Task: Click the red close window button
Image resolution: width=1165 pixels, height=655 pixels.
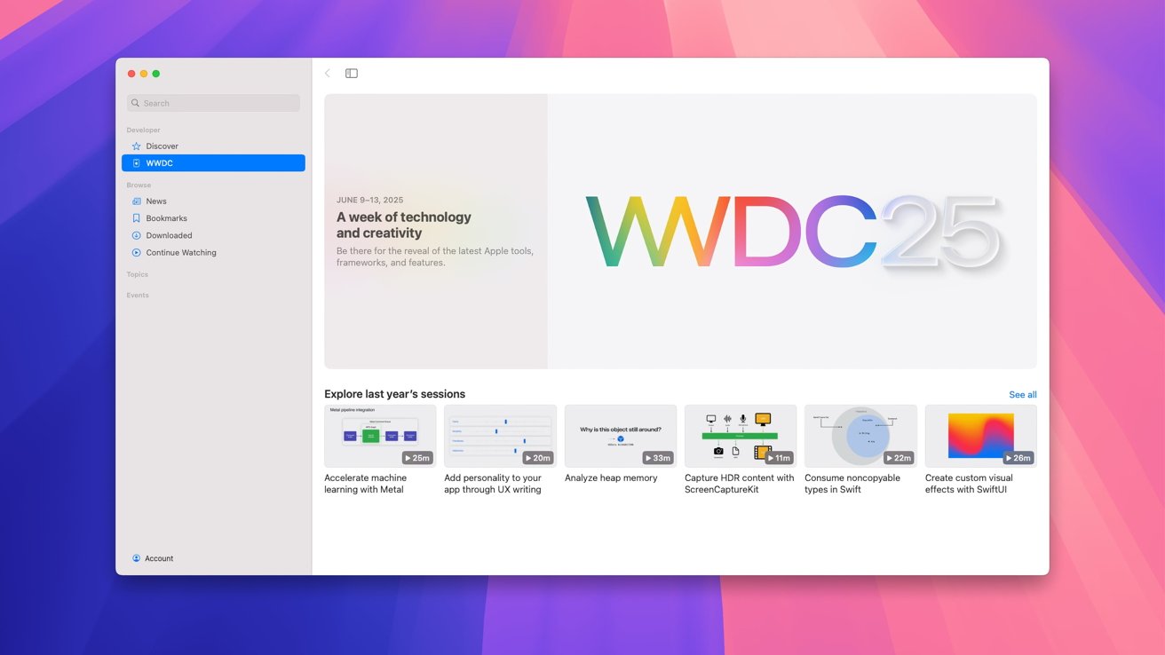Action: point(131,74)
